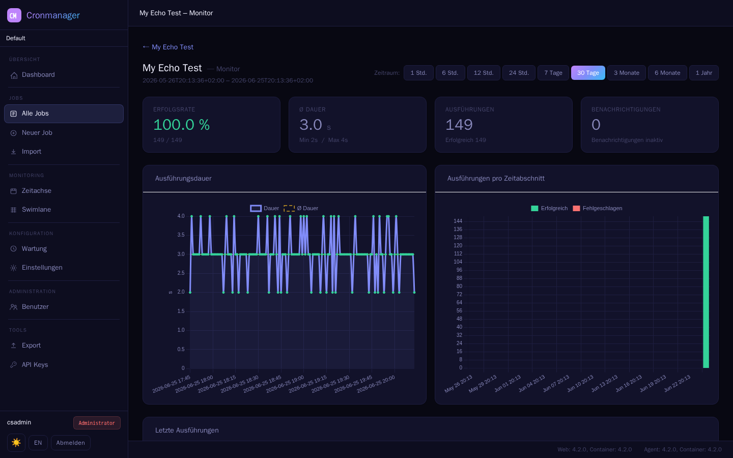733x458 pixels.
Task: Click the Ausführungen pro Zeitabschnitt title
Action: click(496, 178)
